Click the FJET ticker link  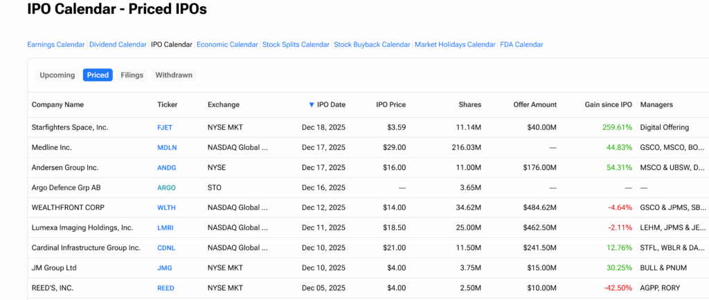tap(165, 128)
